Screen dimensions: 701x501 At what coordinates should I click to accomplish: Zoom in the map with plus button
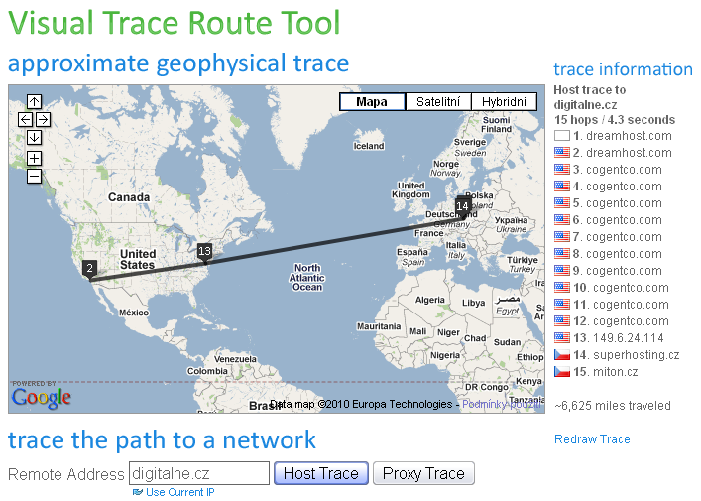[34, 158]
